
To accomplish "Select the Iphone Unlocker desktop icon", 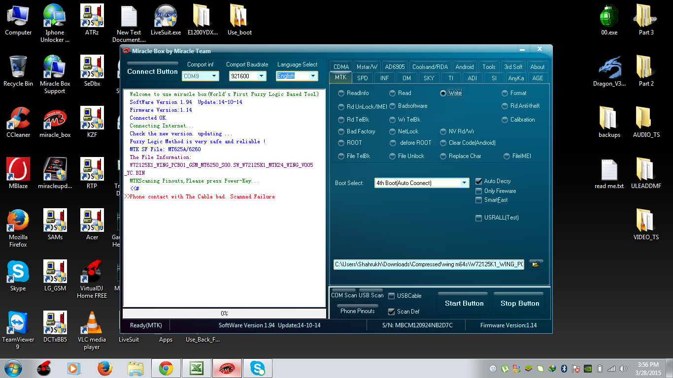I will point(55,23).
